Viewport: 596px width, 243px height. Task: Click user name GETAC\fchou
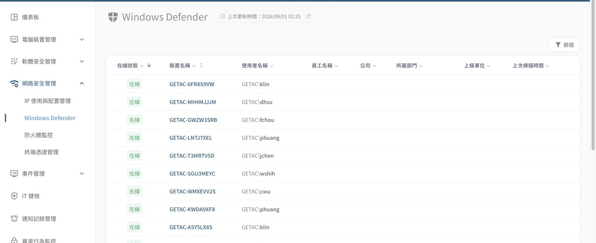pos(258,120)
